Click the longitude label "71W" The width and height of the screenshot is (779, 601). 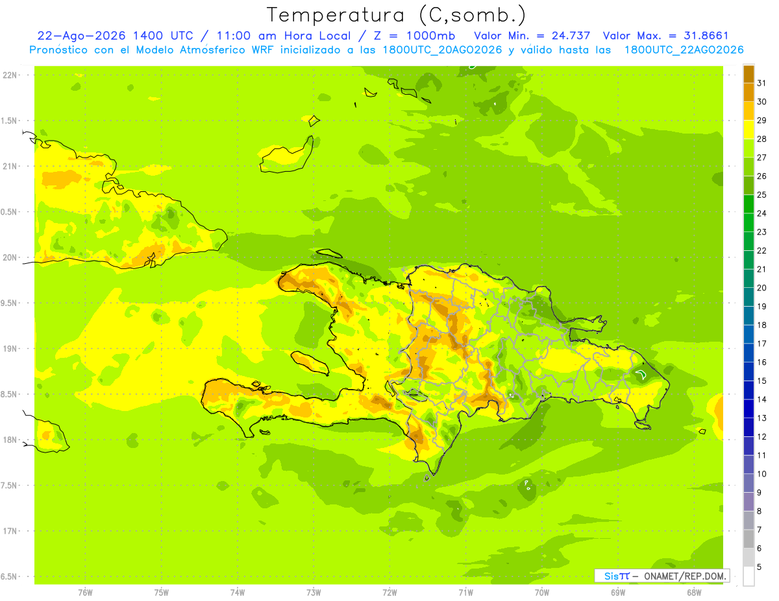(465, 593)
